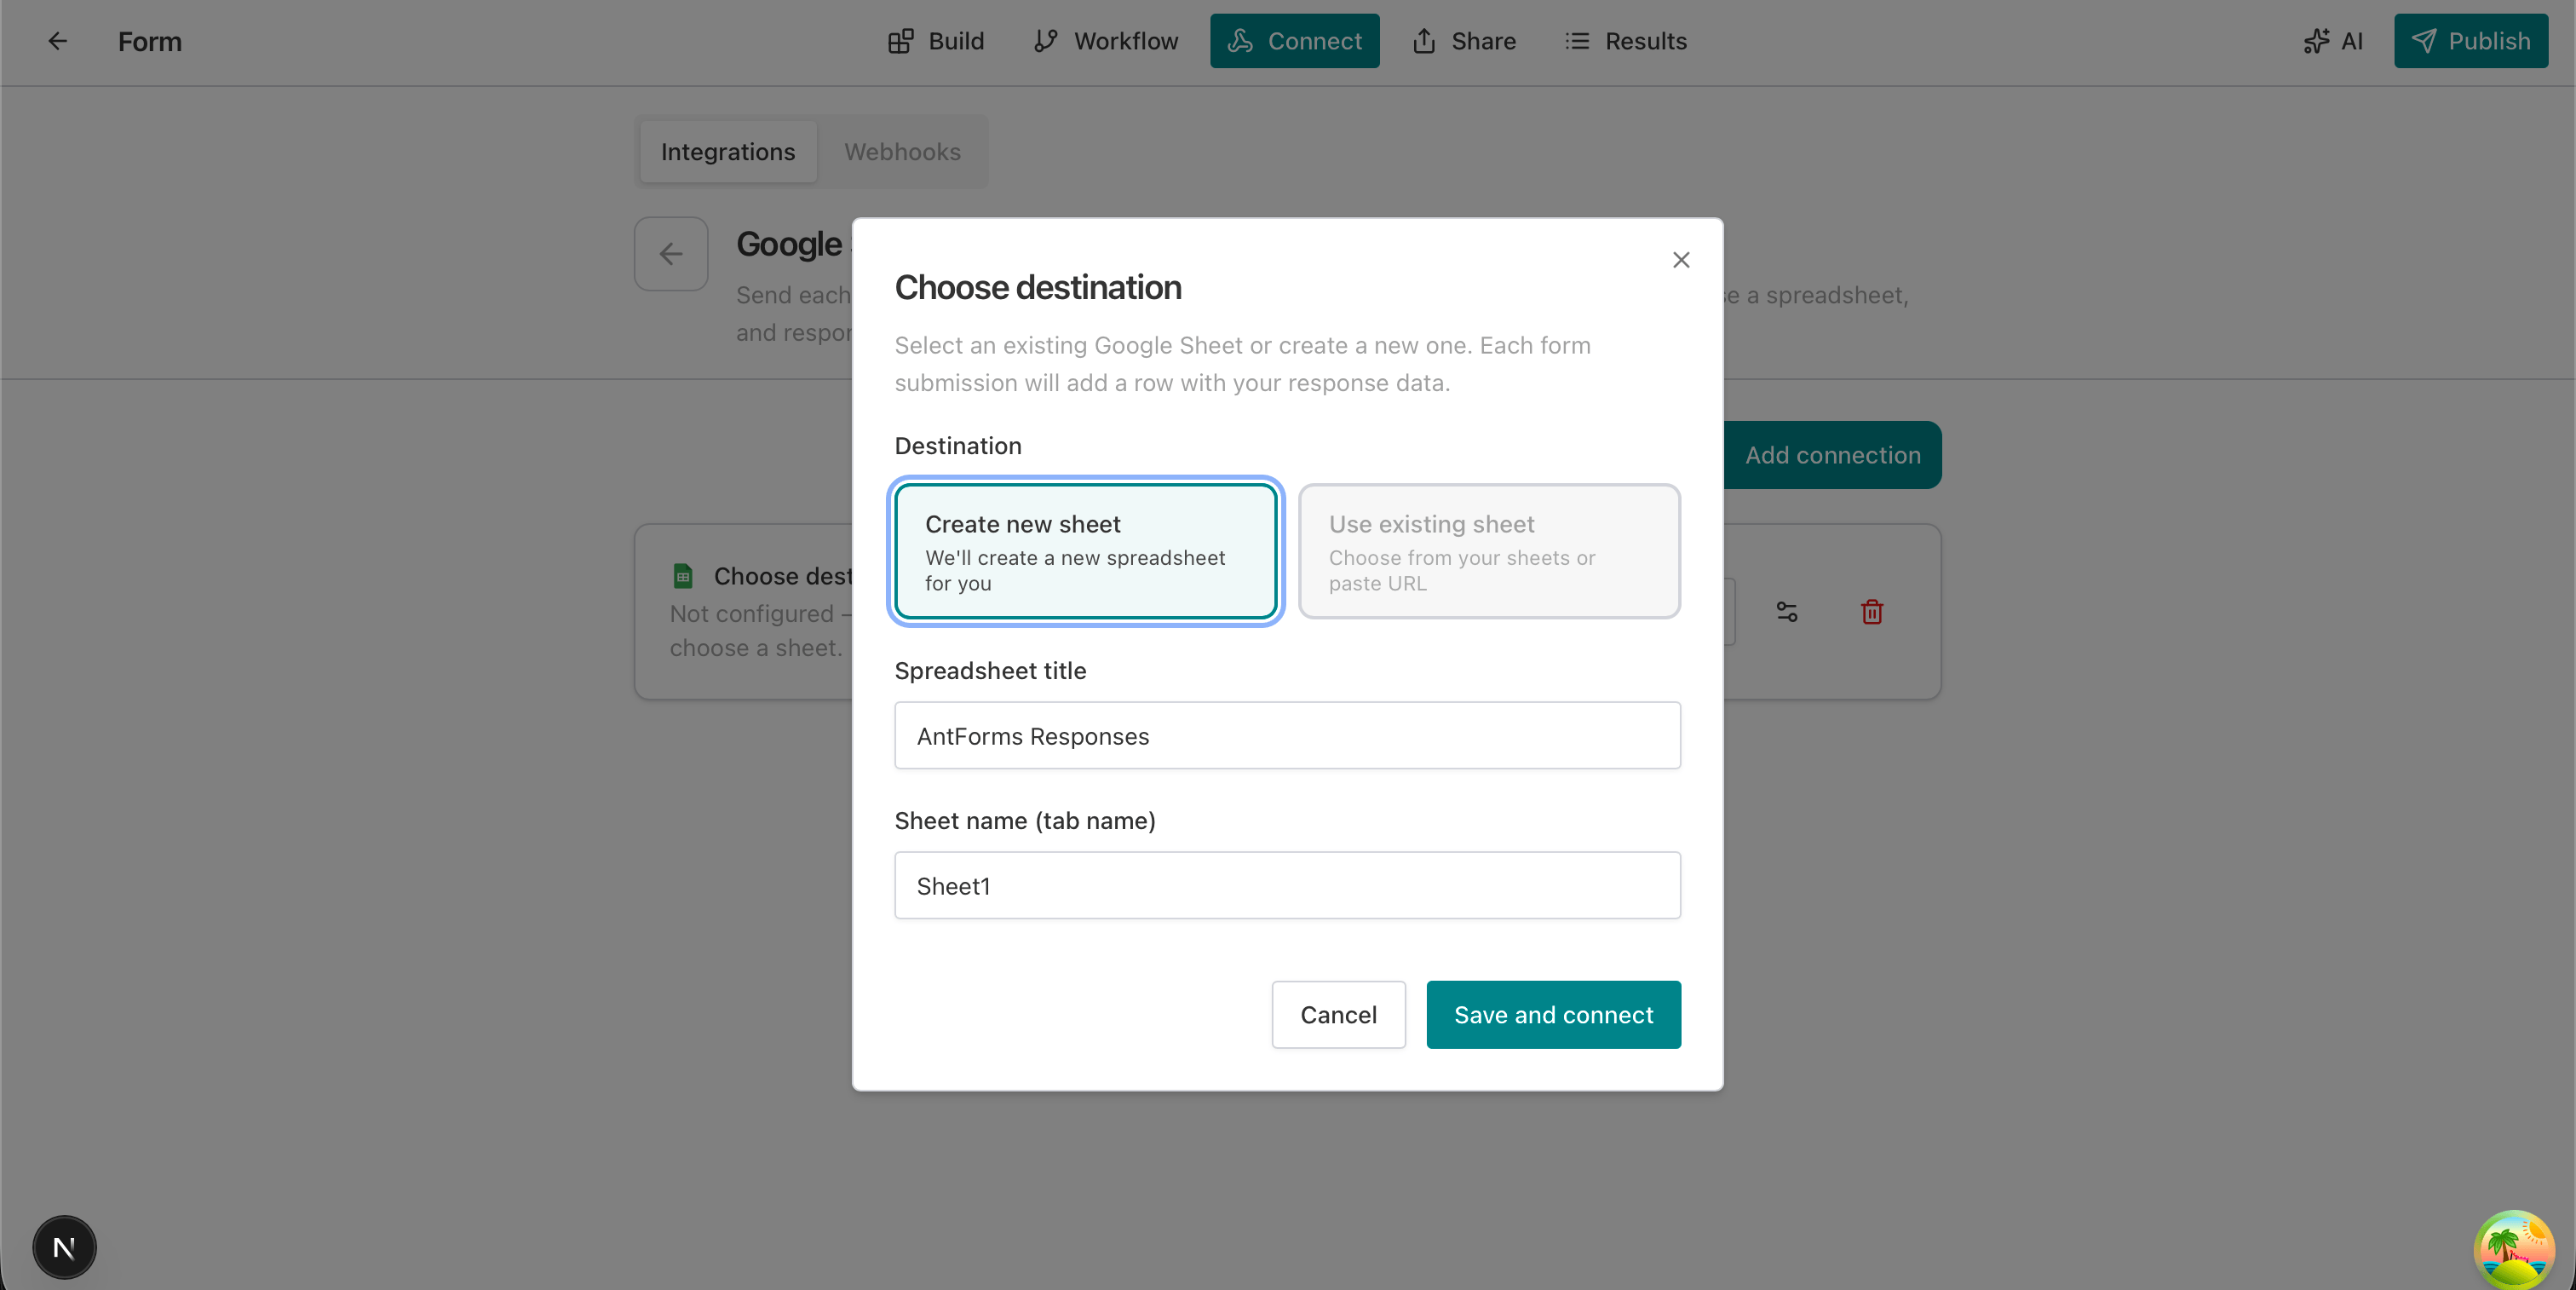Viewport: 2576px width, 1290px height.
Task: View Results using the list icon
Action: (1577, 41)
